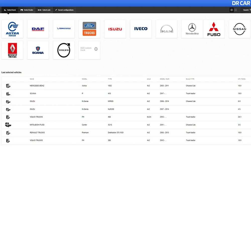Click truck icon in Volvo FH 460 row

(x=8, y=117)
